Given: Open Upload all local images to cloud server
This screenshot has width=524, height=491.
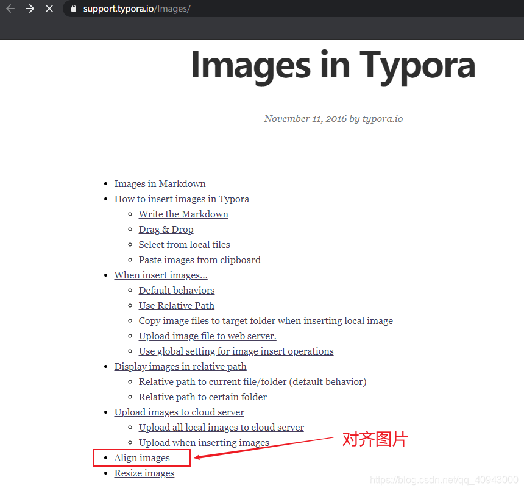Looking at the screenshot, I should coord(221,428).
